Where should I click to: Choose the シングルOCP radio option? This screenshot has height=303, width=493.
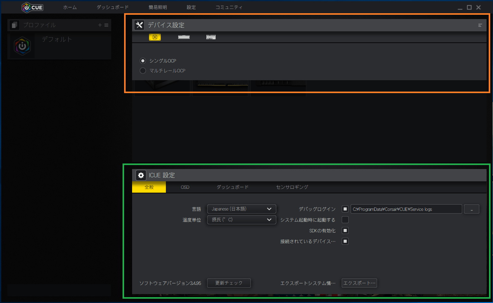point(143,61)
